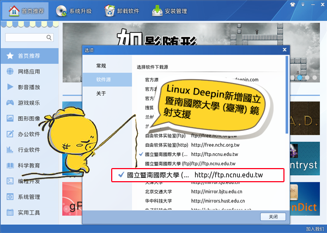Screen dimensions: 327x233
Task: Open the 游戏娱乐 gamepad category
Action: 29,103
